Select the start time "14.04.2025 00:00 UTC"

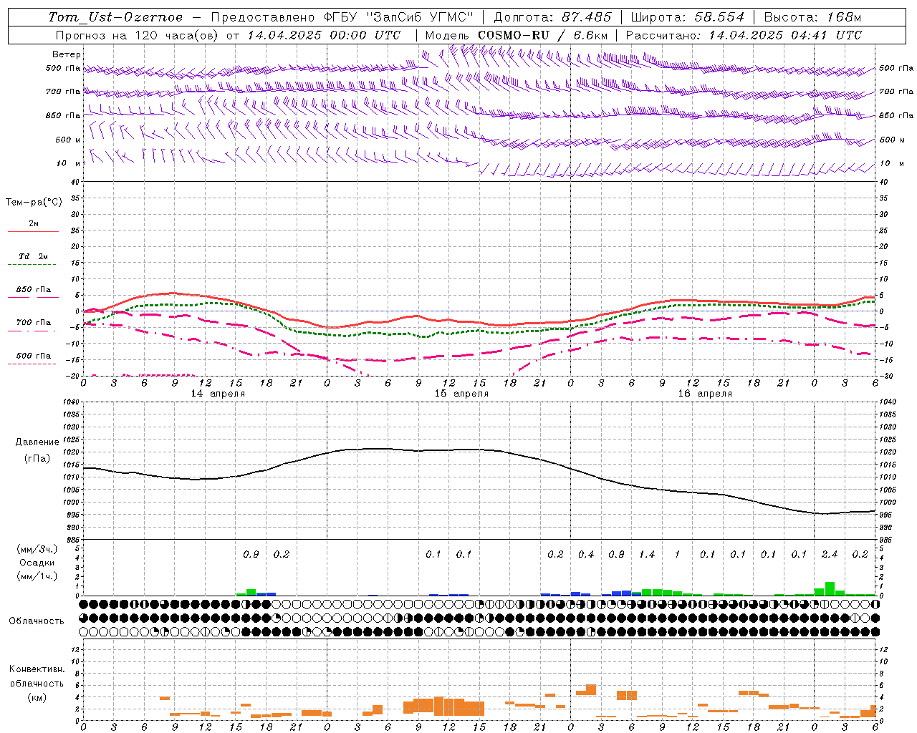[324, 35]
